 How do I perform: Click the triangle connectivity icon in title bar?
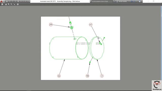coord(134,1)
